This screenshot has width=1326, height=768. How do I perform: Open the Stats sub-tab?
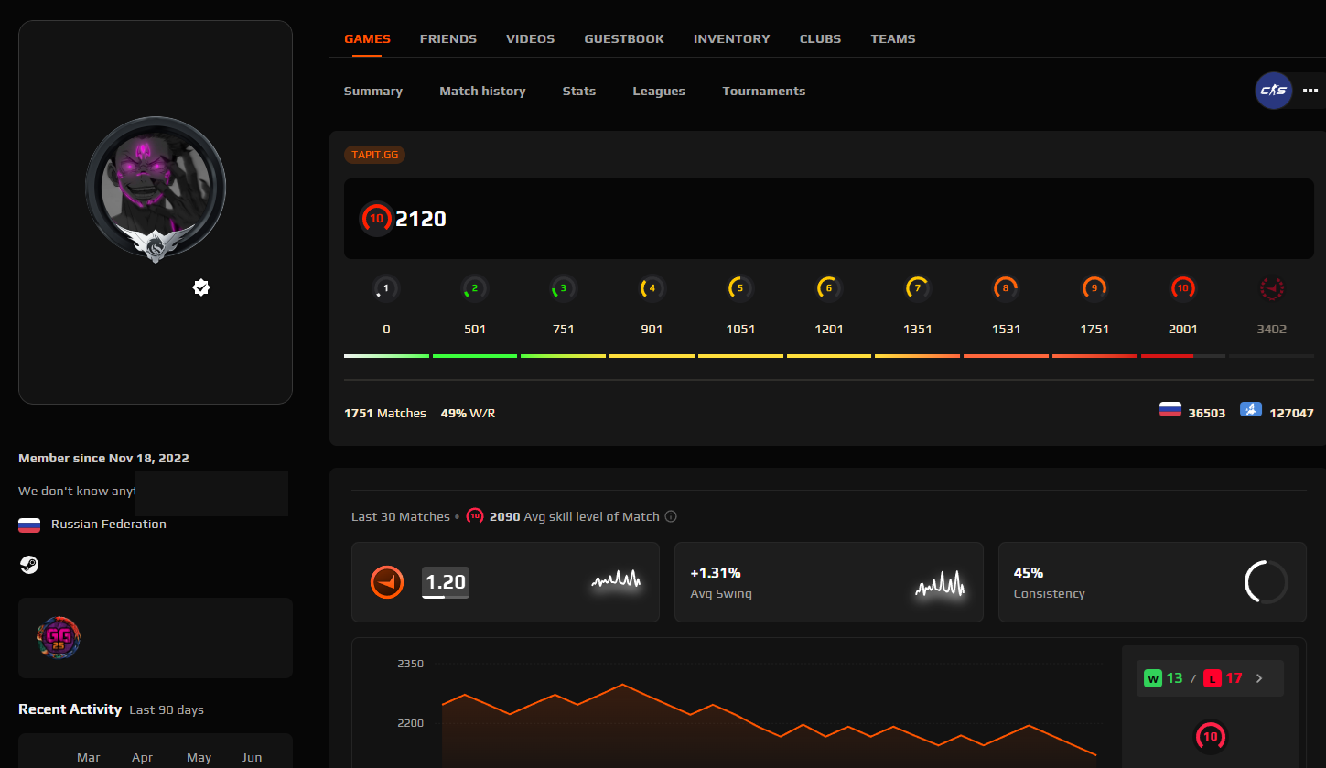(x=579, y=91)
